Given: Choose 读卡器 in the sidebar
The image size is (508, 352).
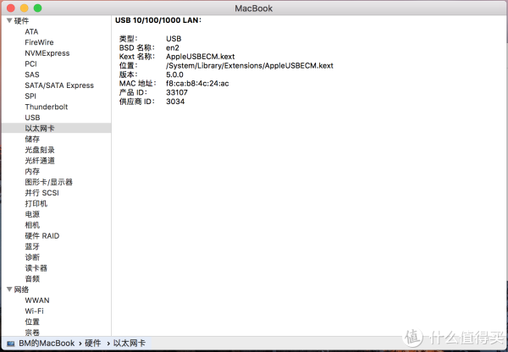Looking at the screenshot, I should 36,267.
